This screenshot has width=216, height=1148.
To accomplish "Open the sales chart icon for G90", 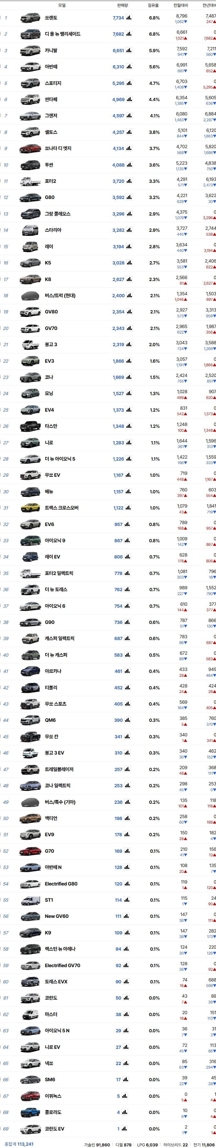I will [127, 623].
